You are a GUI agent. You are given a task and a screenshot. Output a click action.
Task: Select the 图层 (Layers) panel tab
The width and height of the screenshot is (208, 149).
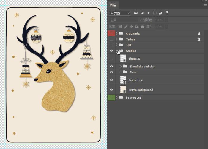pyautogui.click(x=113, y=5)
